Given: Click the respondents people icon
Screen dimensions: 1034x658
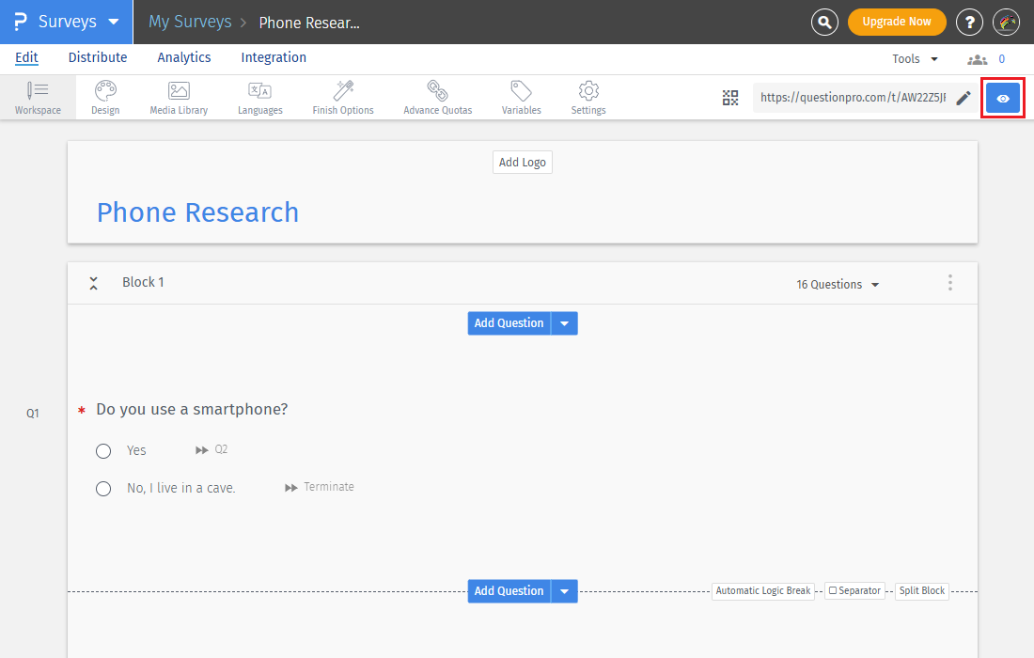Looking at the screenshot, I should pos(978,59).
